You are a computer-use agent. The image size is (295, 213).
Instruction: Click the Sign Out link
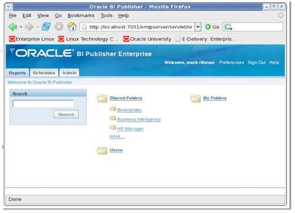tap(257, 62)
